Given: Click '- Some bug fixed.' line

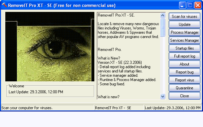Looking at the screenshot, I should [x=111, y=84].
